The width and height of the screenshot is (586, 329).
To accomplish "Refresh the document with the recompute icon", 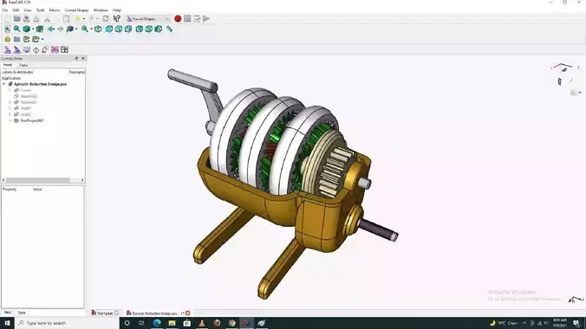I will (x=106, y=19).
